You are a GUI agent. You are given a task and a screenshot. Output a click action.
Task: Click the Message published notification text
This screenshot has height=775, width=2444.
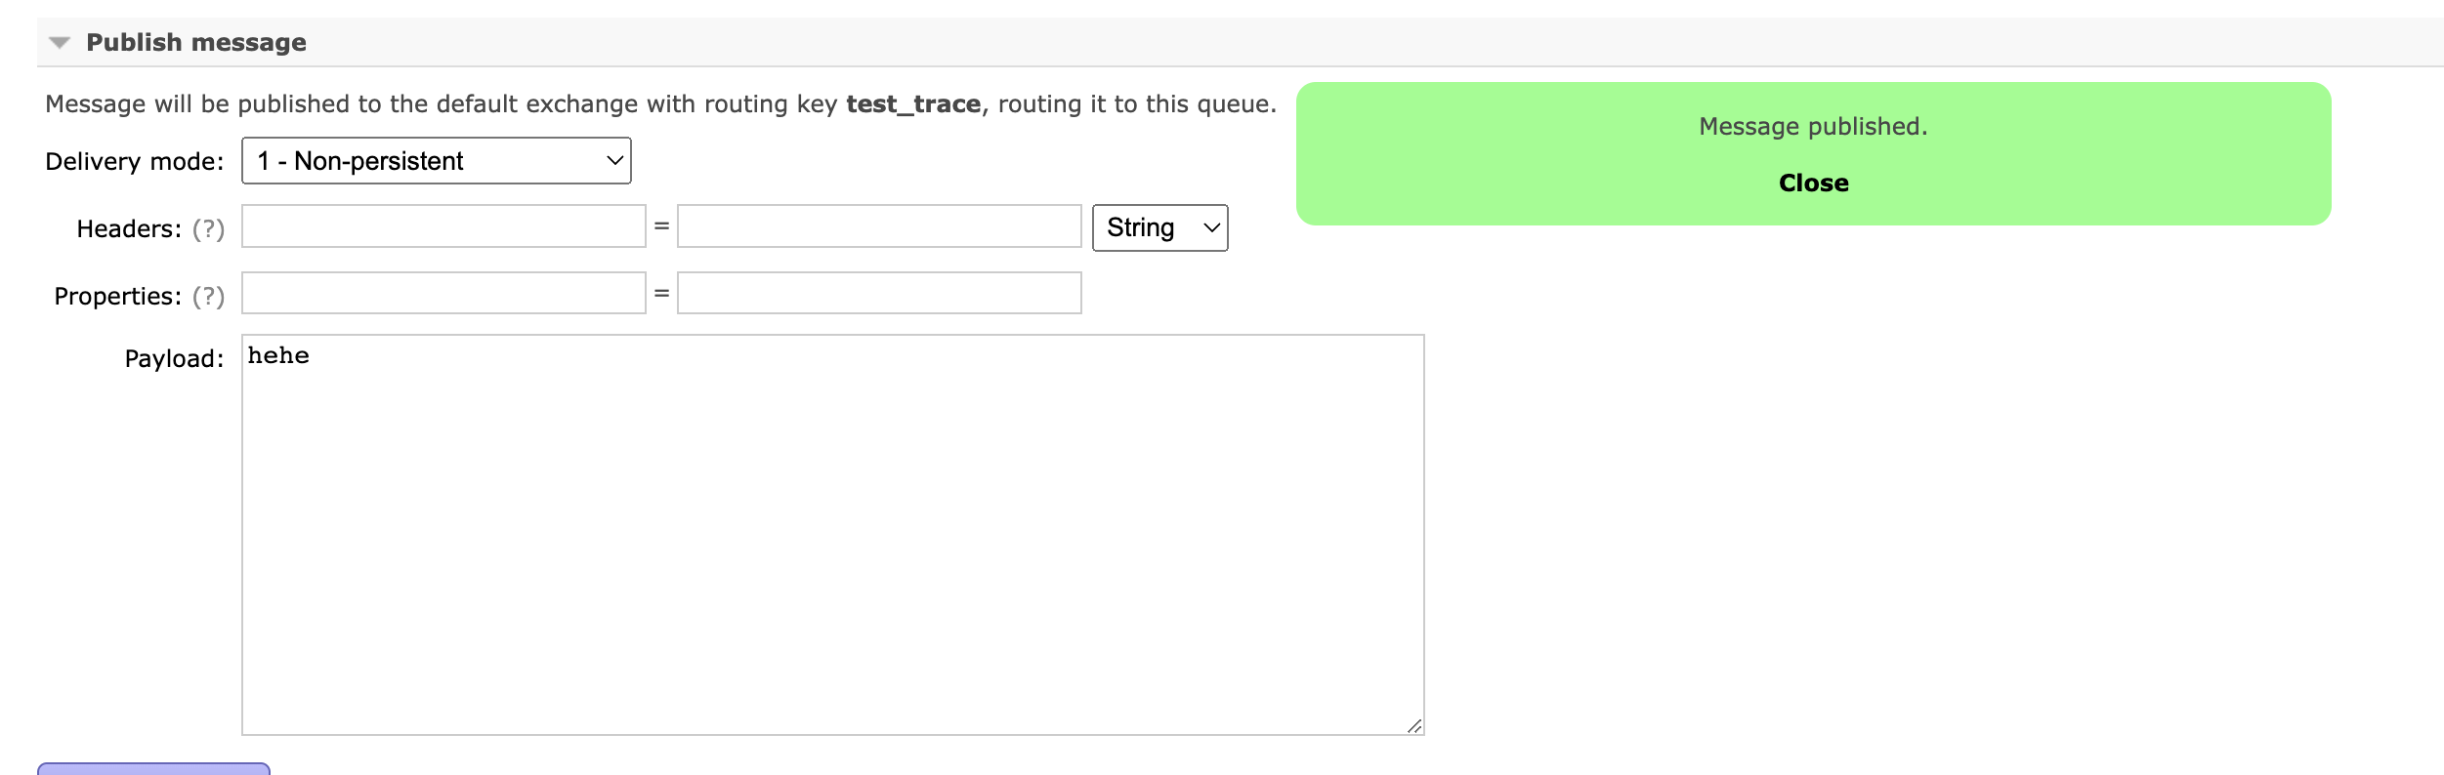point(1813,127)
